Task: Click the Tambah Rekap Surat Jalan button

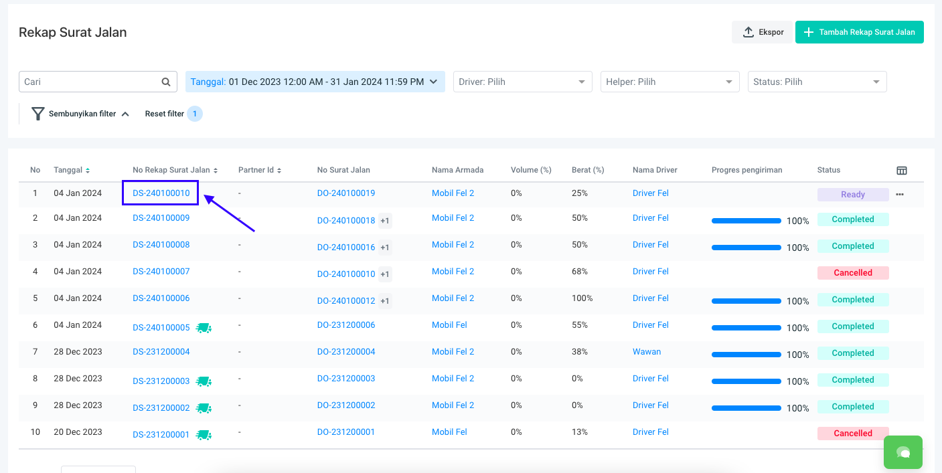Action: click(x=859, y=32)
